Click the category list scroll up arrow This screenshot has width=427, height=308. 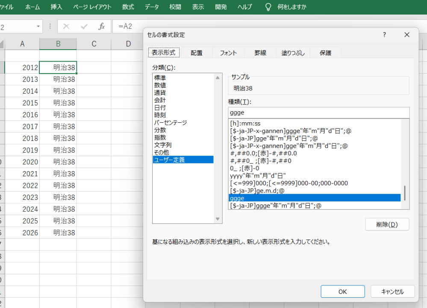point(217,78)
